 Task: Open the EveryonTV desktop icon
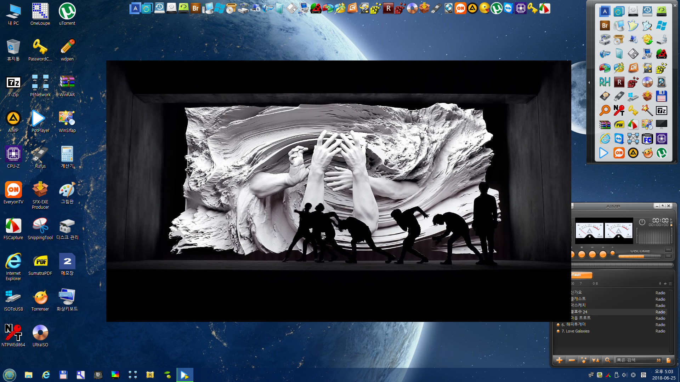click(13, 193)
